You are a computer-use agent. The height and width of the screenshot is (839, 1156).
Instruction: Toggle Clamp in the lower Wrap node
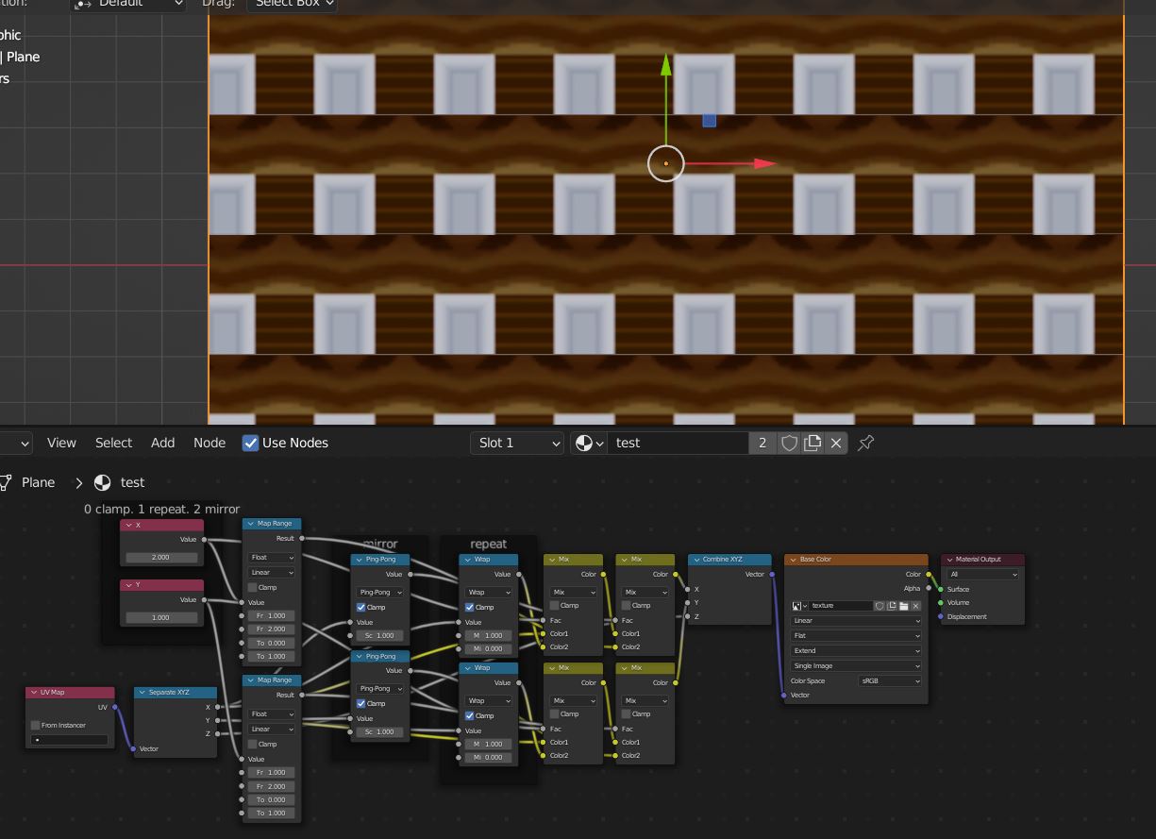point(469,715)
